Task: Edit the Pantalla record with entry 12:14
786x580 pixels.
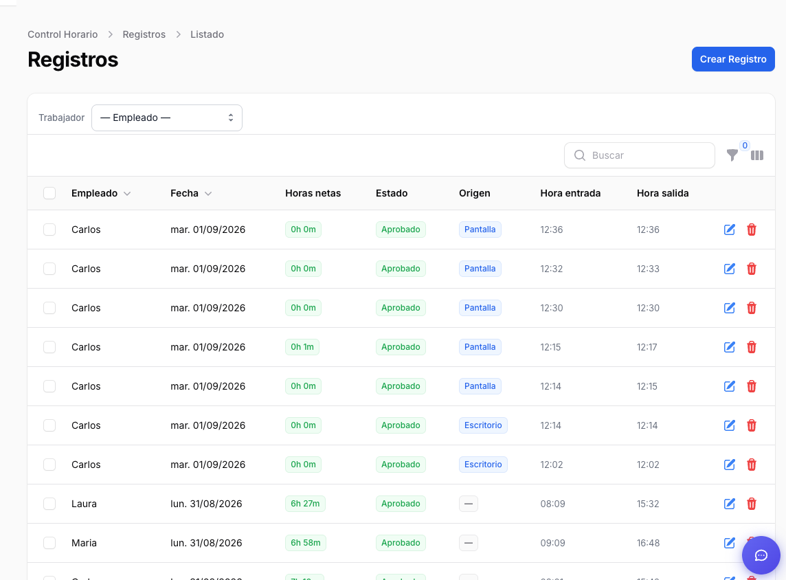Action: click(x=730, y=386)
